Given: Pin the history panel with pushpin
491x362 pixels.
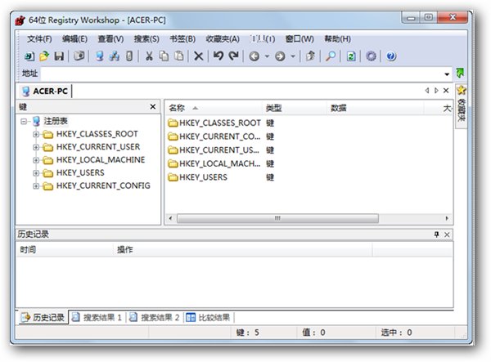Looking at the screenshot, I should 436,235.
